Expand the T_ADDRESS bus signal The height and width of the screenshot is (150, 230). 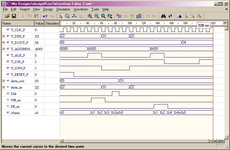click(x=3, y=49)
